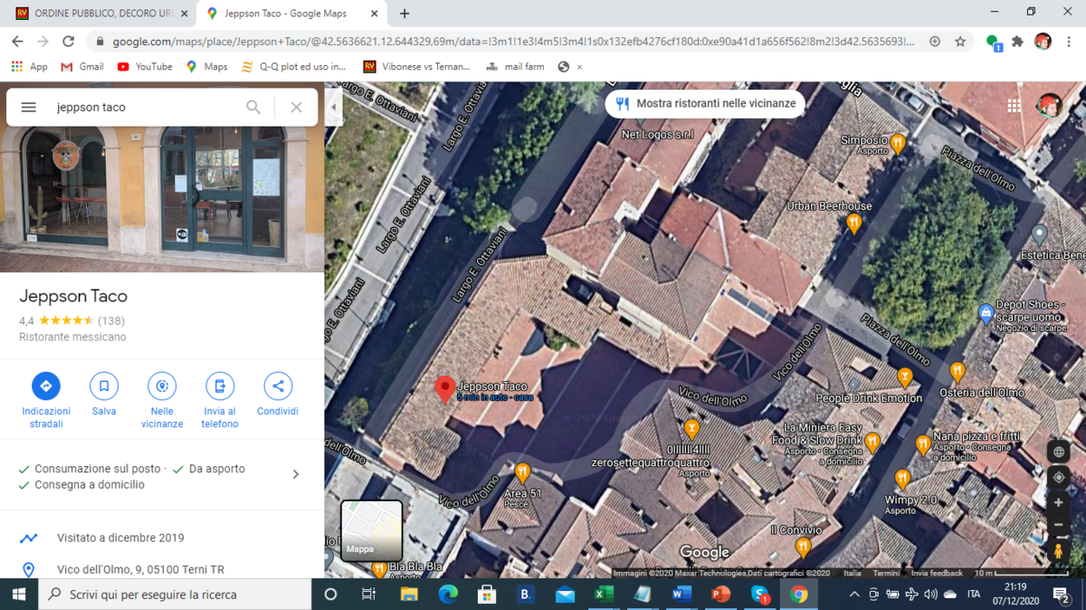Open the Chrome Extensions puzzle icon
1086x610 pixels.
coord(1017,42)
